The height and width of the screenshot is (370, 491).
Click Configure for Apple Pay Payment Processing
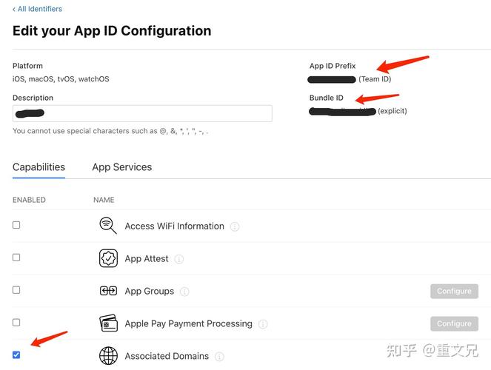pyautogui.click(x=454, y=323)
